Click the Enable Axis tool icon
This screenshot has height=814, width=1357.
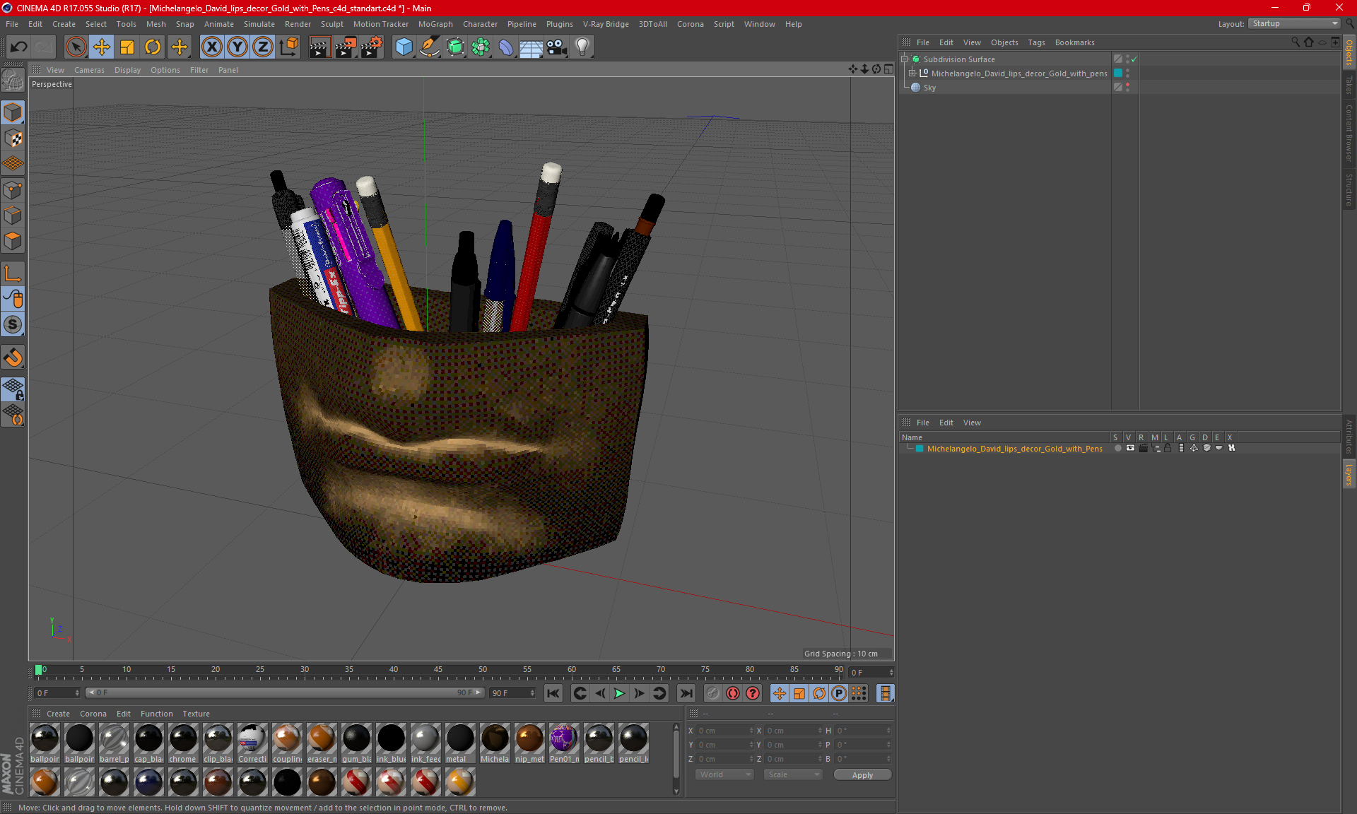click(x=13, y=273)
